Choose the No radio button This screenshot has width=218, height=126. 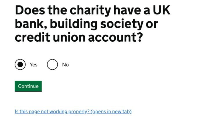pos(52,65)
